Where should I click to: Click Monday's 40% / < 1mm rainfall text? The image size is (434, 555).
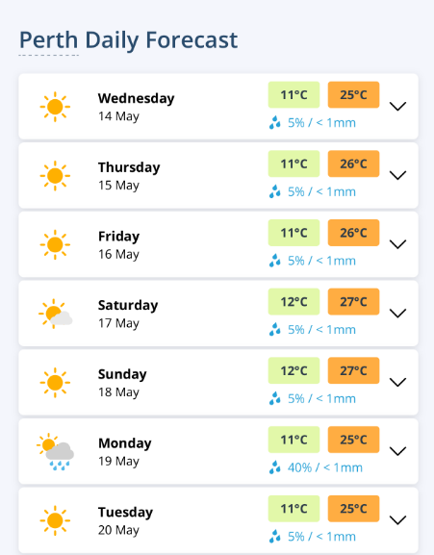coord(325,467)
